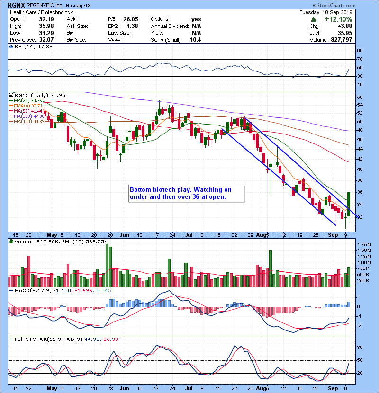This screenshot has height=393, width=379.
Task: Click the MACD(8,17,9) indicator label
Action: point(33,291)
